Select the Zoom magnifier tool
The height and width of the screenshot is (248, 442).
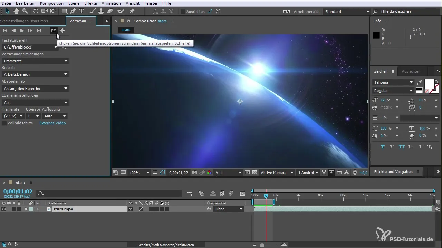(x=25, y=11)
